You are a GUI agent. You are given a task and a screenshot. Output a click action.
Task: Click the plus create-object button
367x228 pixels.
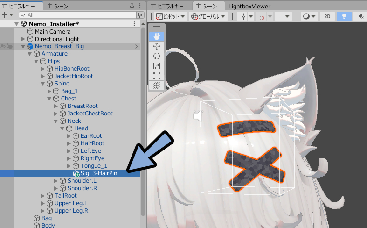[7, 15]
